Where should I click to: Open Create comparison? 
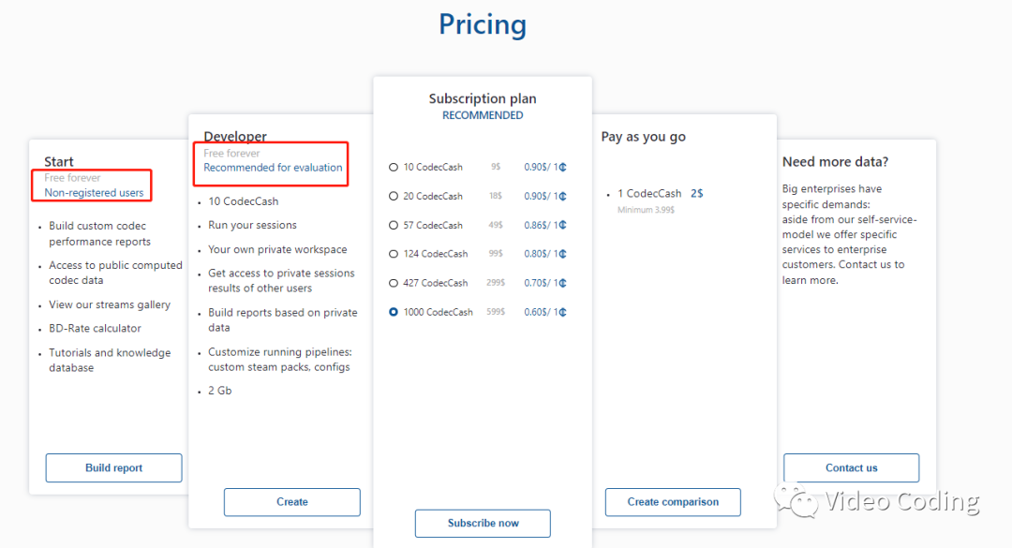(x=673, y=502)
